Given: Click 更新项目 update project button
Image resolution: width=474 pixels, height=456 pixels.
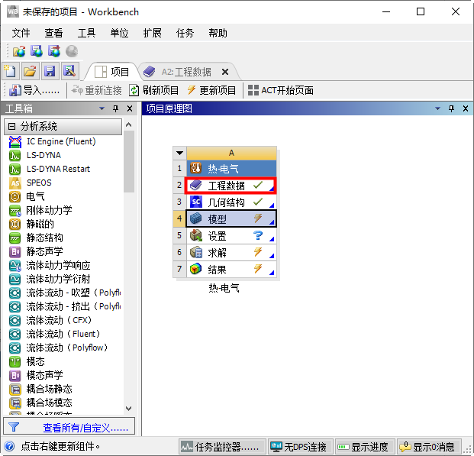Looking at the screenshot, I should point(211,90).
